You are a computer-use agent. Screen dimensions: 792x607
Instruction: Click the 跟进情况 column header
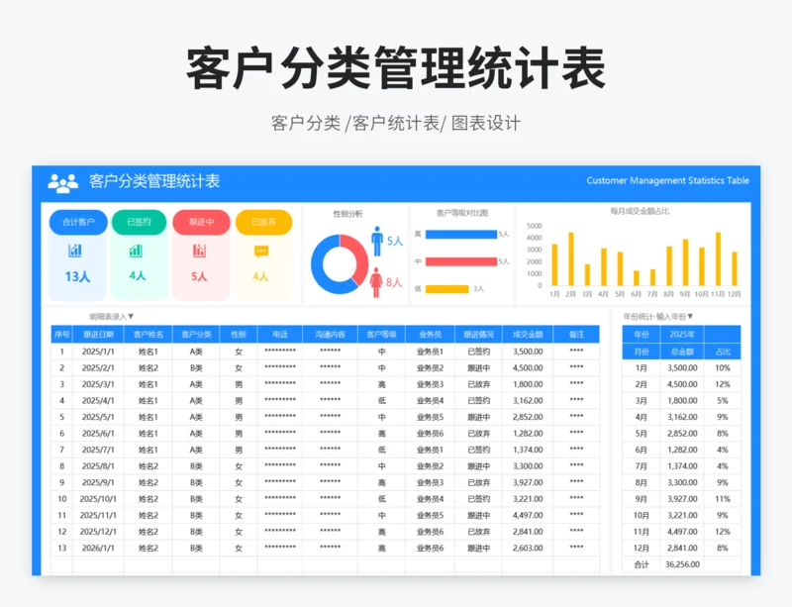pyautogui.click(x=479, y=335)
